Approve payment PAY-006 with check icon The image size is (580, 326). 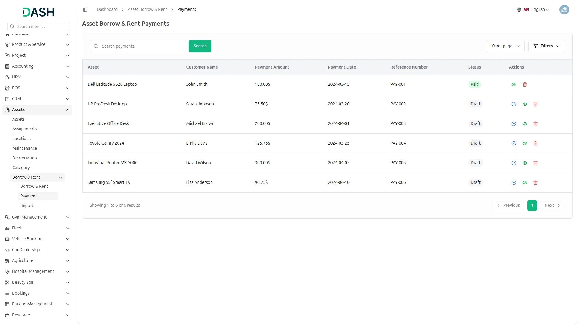coord(514,183)
